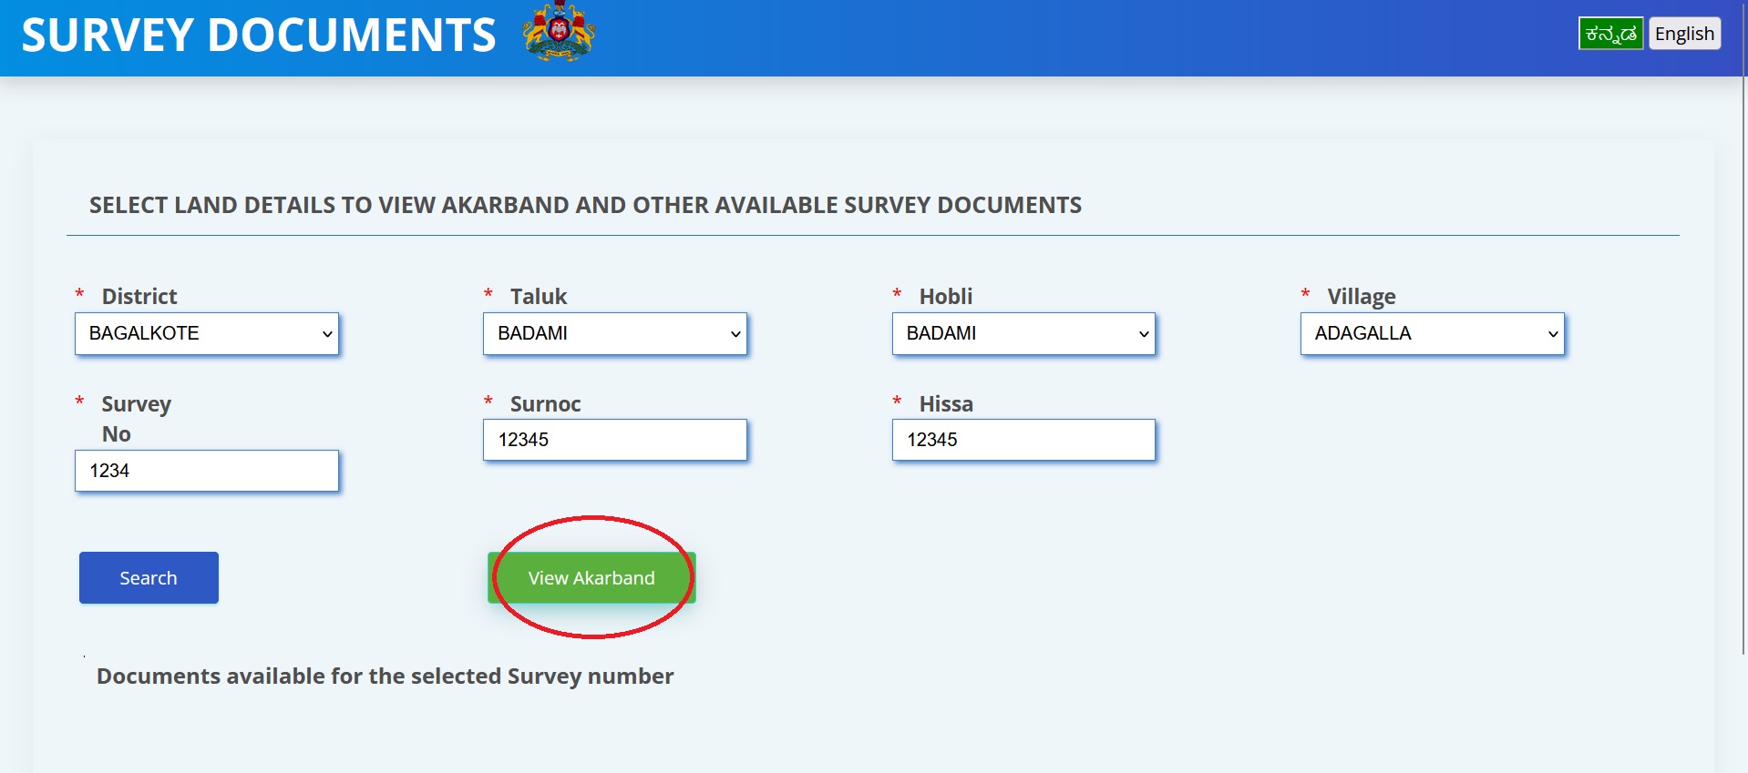Click the Hobli field label
This screenshot has height=773, width=1748.
tap(946, 297)
